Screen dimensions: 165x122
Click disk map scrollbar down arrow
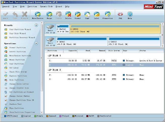162,46
